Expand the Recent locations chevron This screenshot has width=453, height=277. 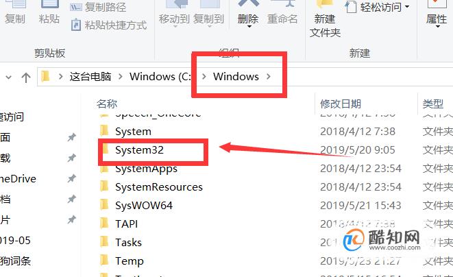pyautogui.click(x=9, y=77)
